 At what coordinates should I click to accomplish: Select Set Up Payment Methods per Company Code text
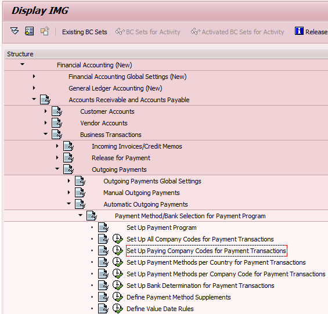pos(226,274)
